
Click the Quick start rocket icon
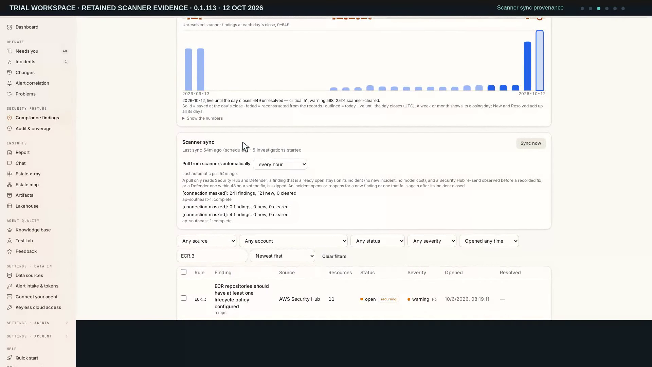10,358
